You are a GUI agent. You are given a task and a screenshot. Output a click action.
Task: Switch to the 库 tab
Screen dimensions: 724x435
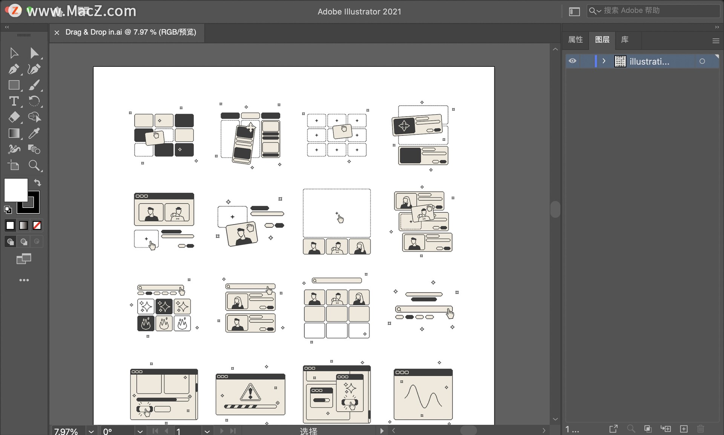625,40
